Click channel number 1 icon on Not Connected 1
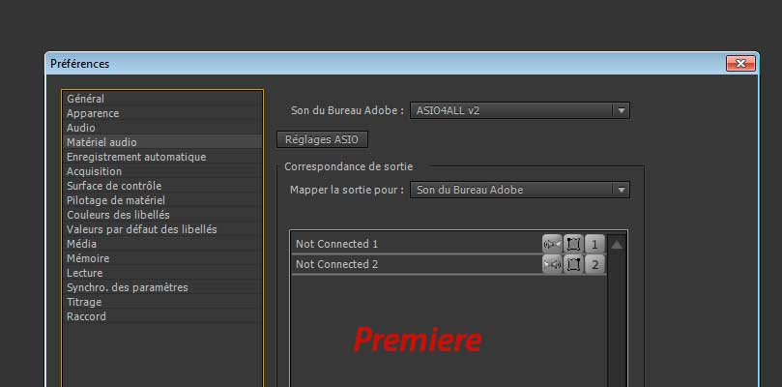This screenshot has height=387, width=782. (x=594, y=244)
